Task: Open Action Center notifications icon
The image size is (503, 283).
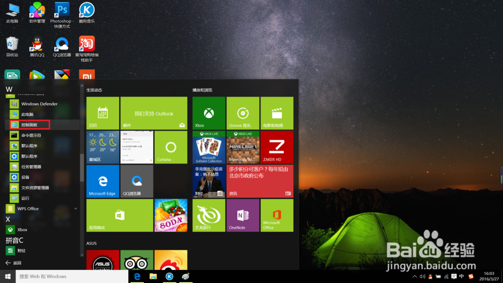Action: click(454, 276)
